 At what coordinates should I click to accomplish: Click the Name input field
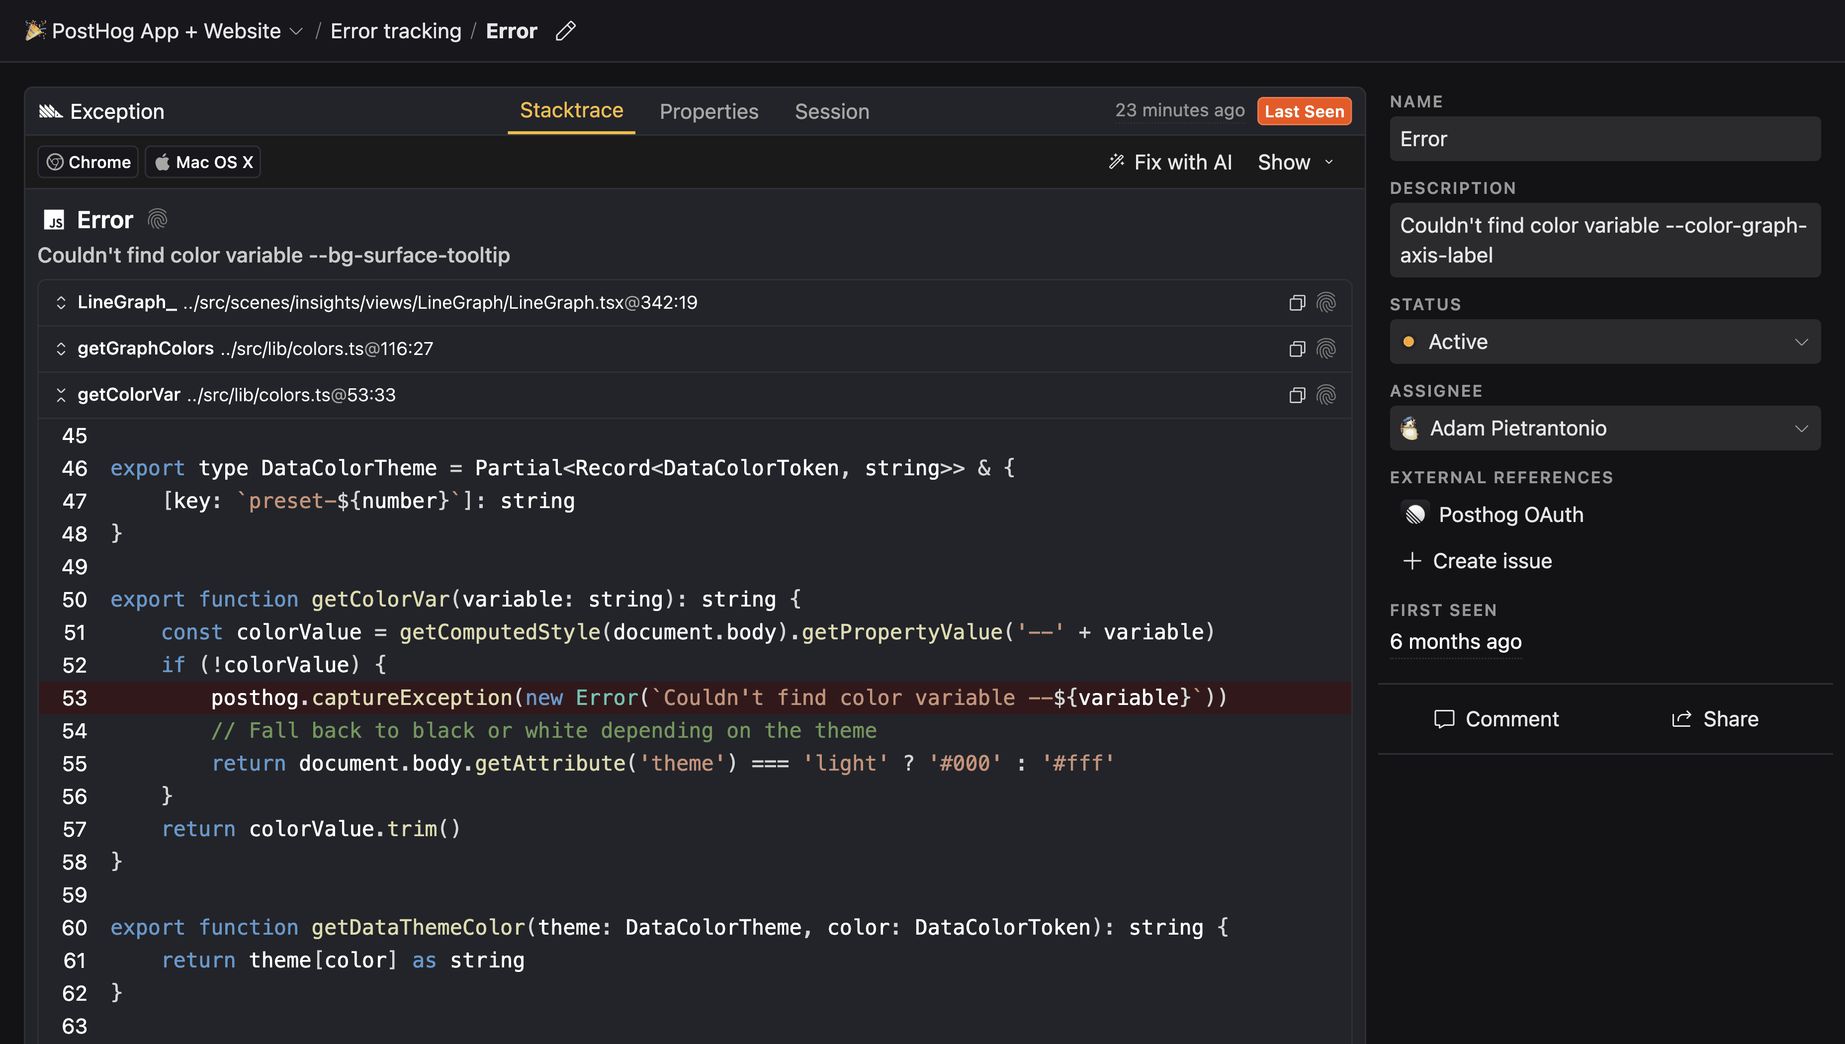[x=1604, y=139]
